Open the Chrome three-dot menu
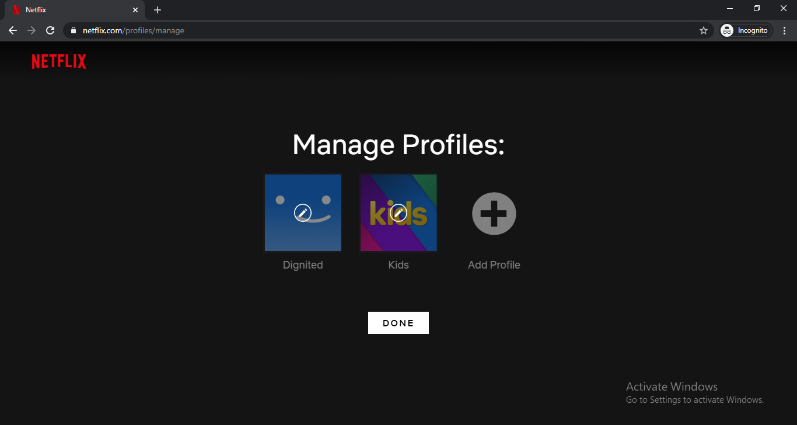This screenshot has height=425, width=797. (785, 30)
